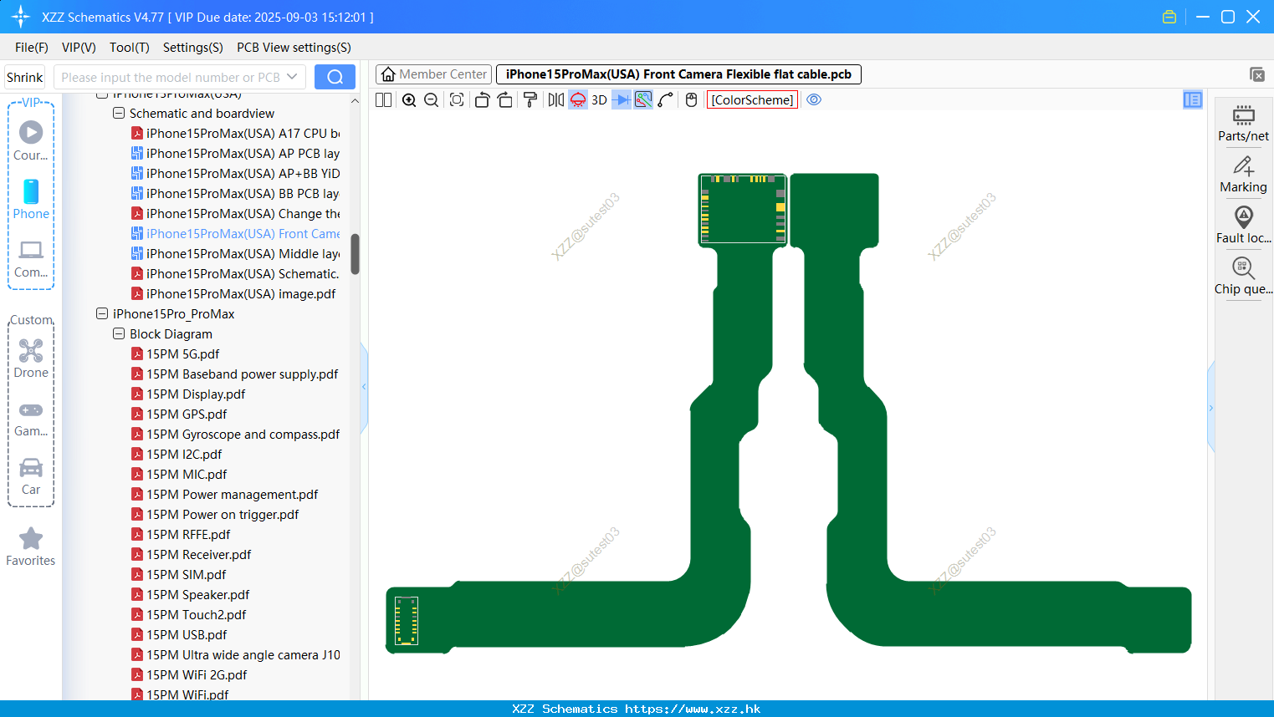The height and width of the screenshot is (717, 1274).
Task: Open 15PM Ultra wide angle camera file
Action: pyautogui.click(x=235, y=654)
